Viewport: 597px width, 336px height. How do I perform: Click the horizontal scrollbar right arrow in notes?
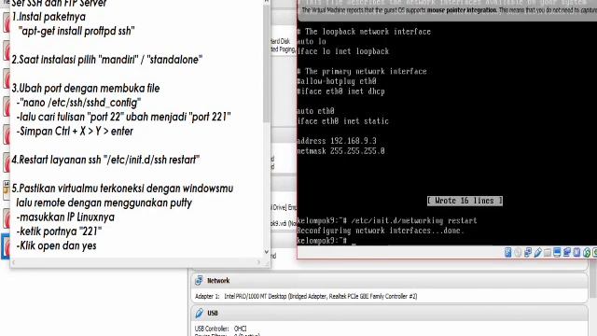click(258, 262)
